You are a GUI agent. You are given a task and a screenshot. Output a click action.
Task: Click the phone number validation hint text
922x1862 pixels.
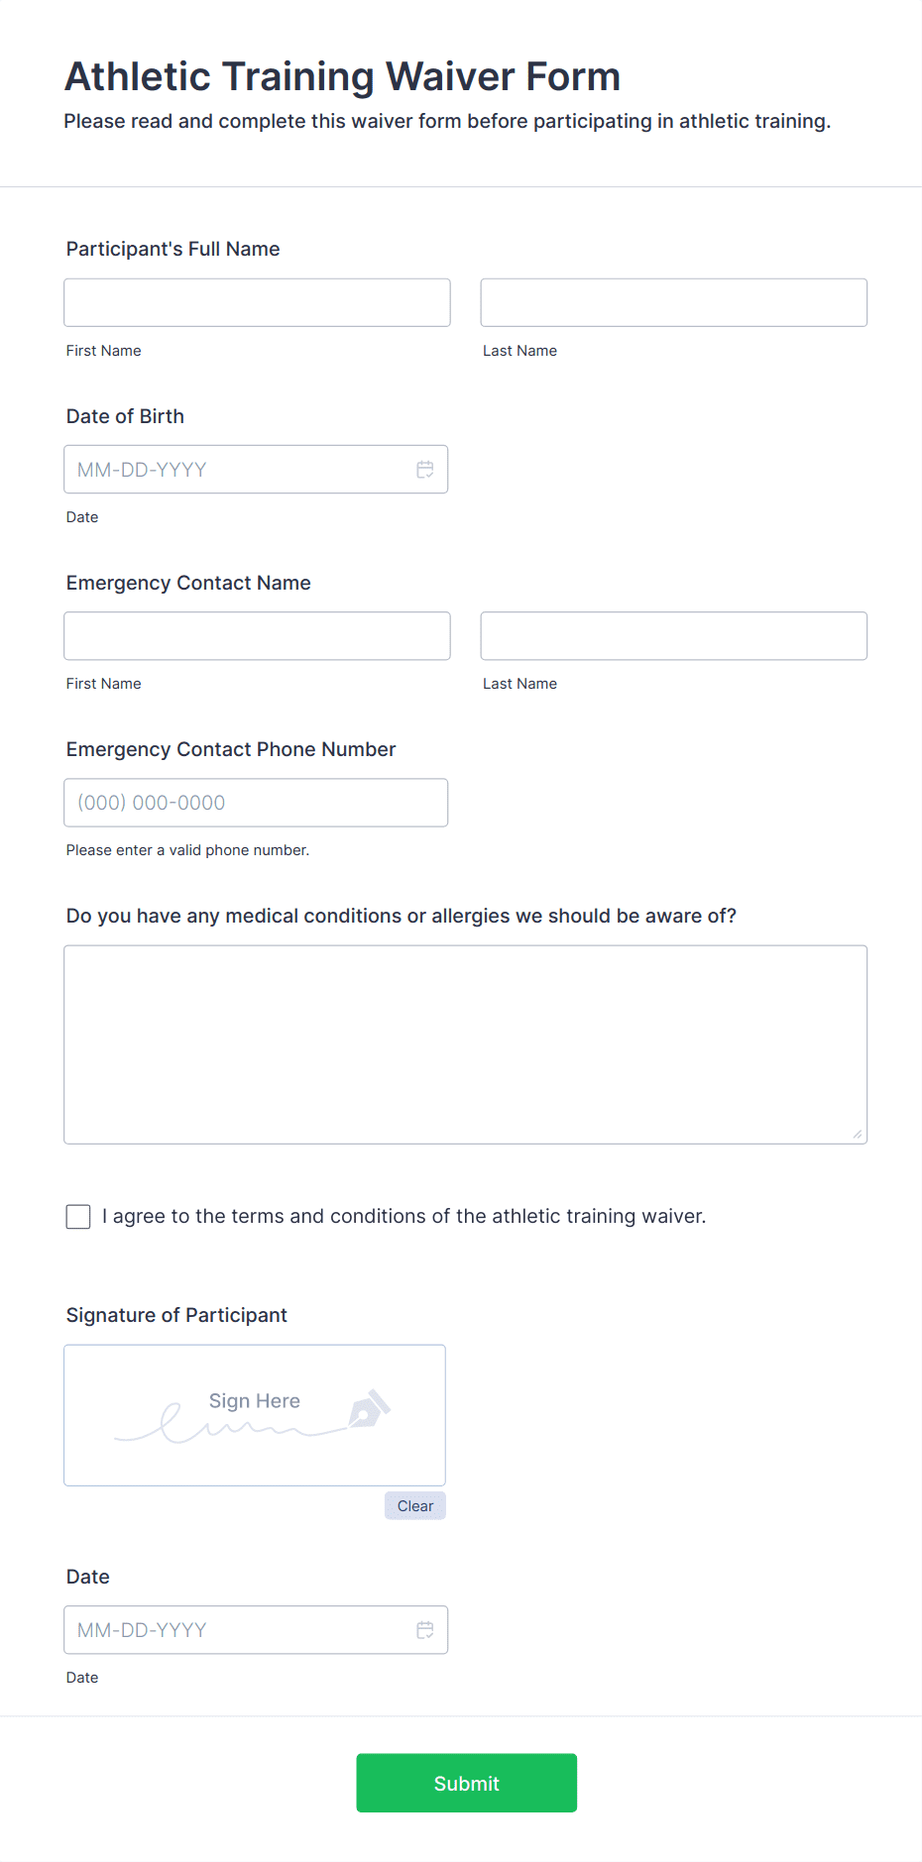click(x=187, y=849)
